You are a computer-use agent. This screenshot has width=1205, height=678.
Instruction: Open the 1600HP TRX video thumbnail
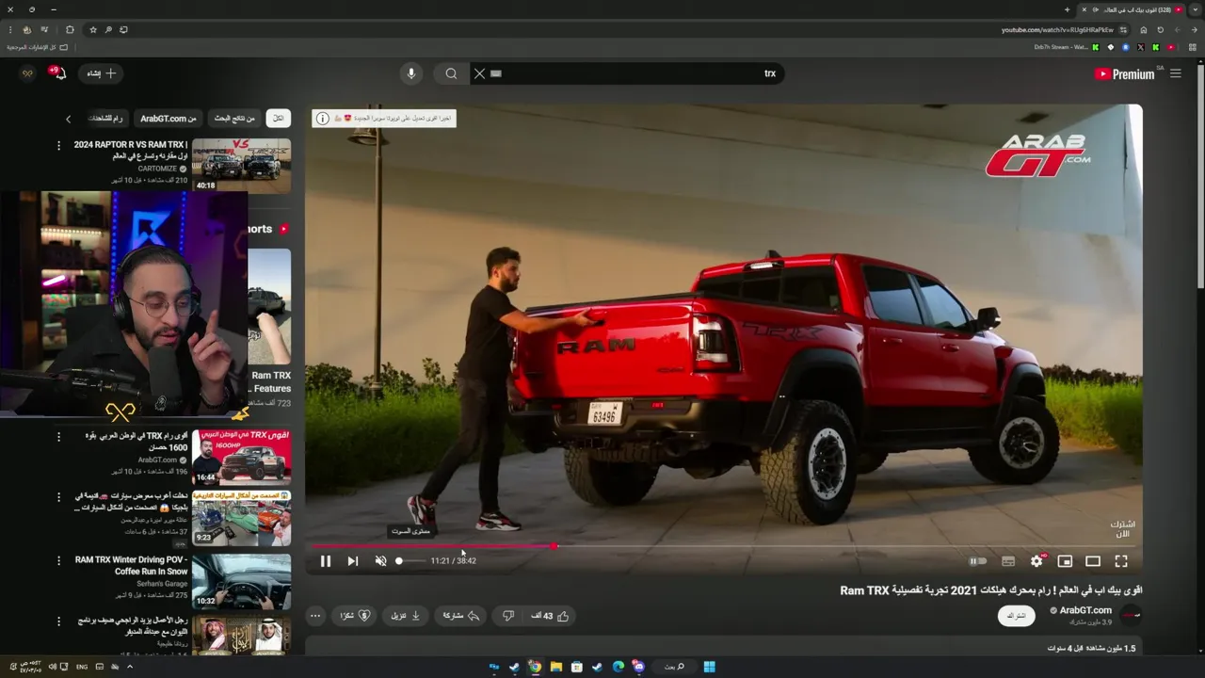pos(241,457)
